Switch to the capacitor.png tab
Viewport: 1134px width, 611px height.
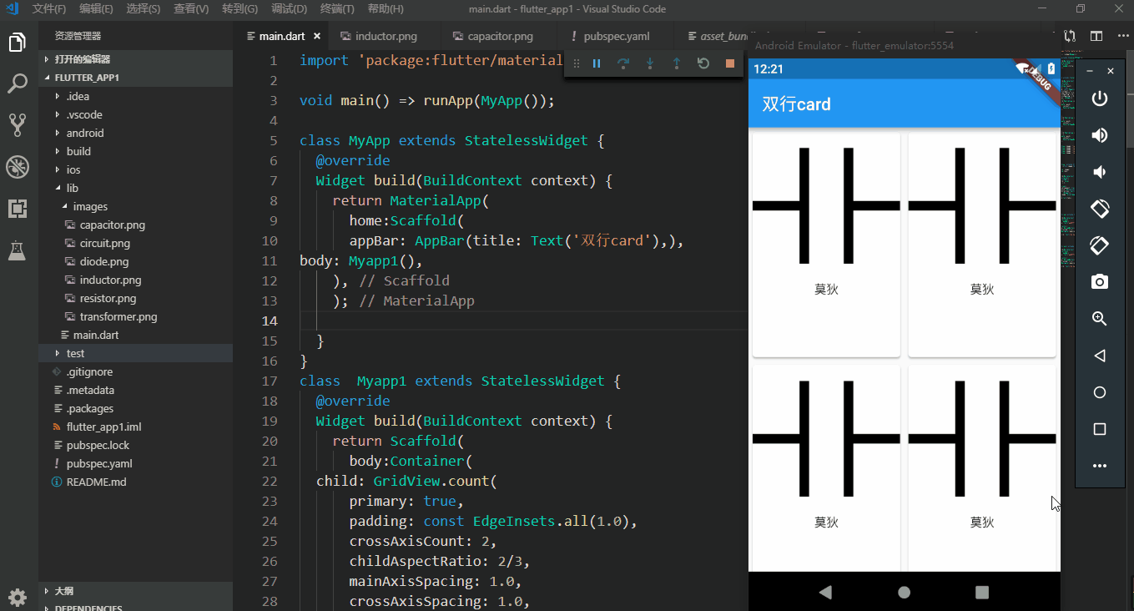500,37
